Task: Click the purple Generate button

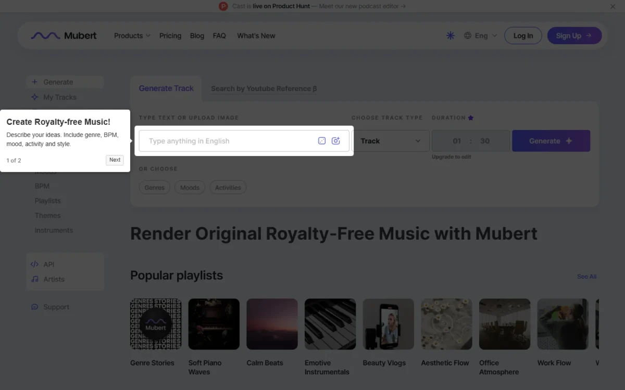Action: pyautogui.click(x=551, y=141)
